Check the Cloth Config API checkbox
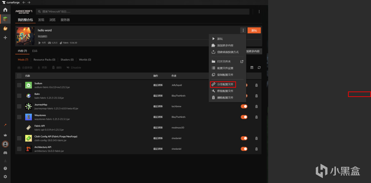Image resolution: width=371 pixels, height=183 pixels. (19, 138)
